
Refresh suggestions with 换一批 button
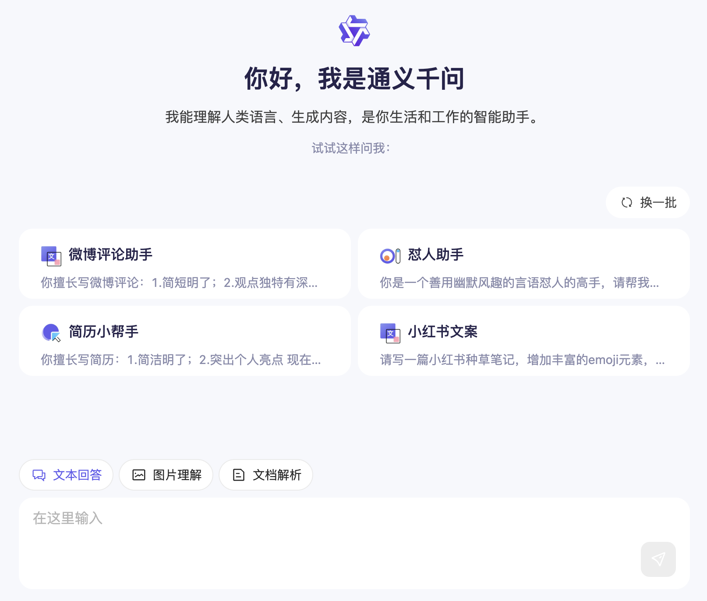[647, 202]
